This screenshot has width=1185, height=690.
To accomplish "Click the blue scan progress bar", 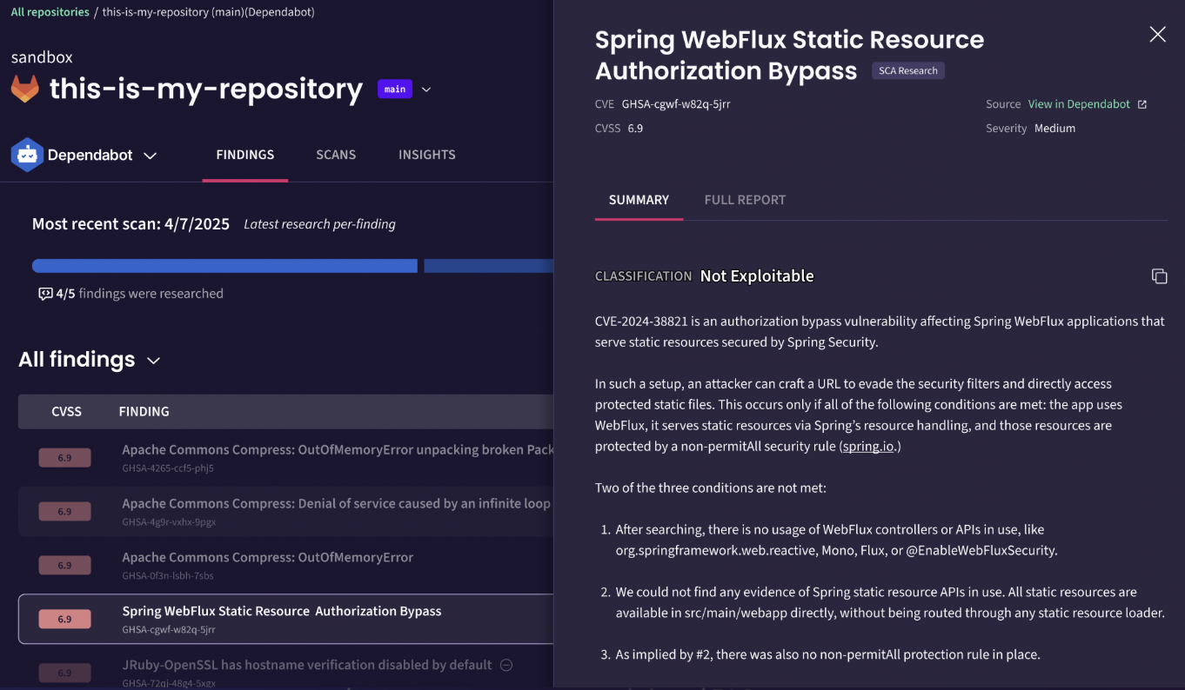I will 224,266.
